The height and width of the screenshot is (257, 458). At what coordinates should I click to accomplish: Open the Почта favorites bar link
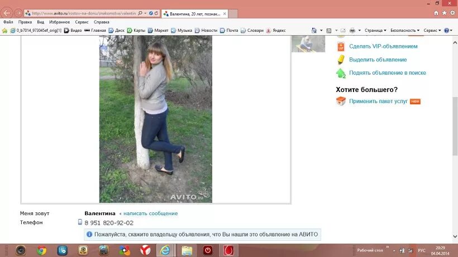(x=229, y=30)
